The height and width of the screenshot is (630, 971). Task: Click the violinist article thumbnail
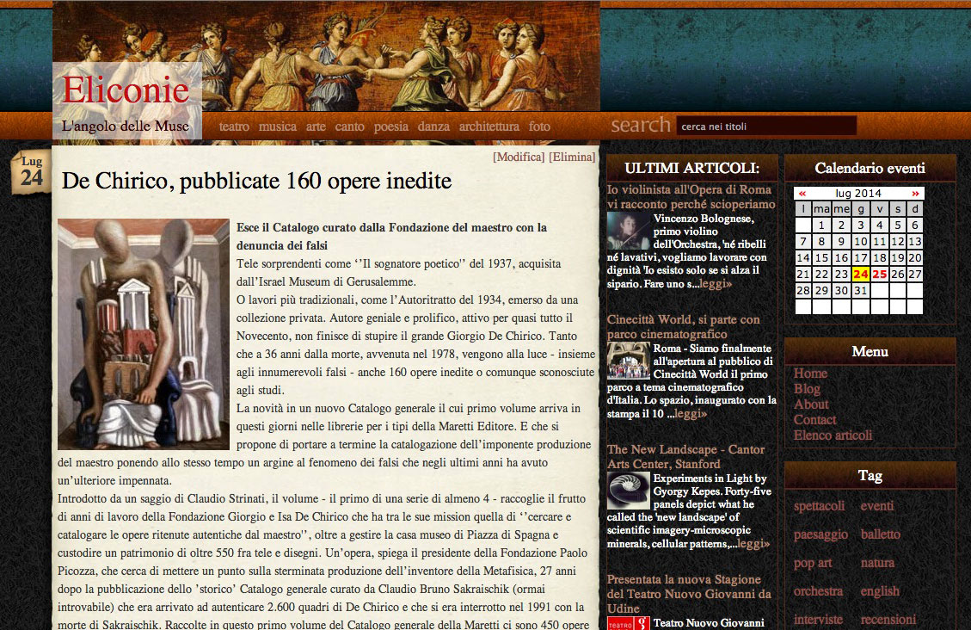(629, 231)
